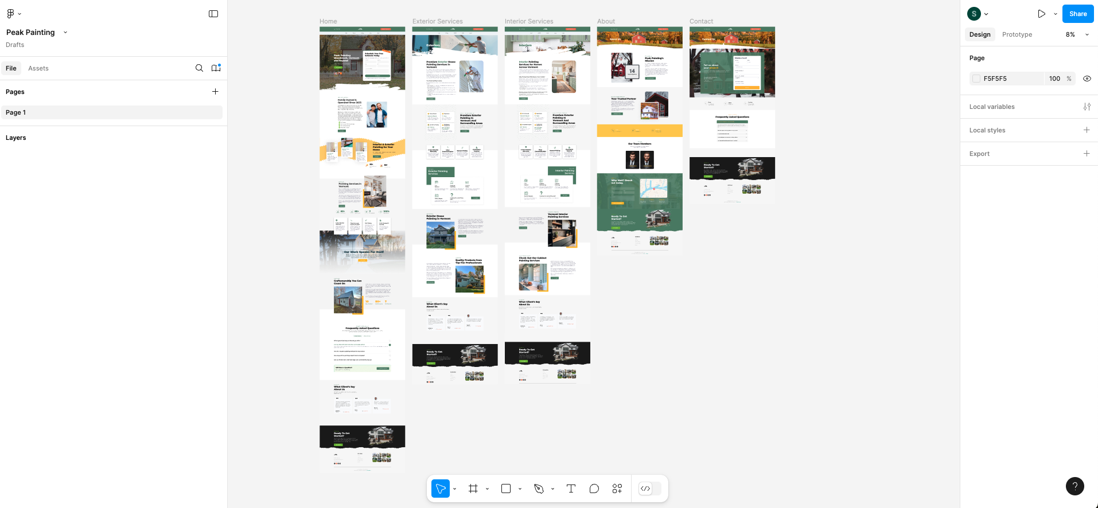Click the Pages section header
The image size is (1098, 508).
[15, 92]
